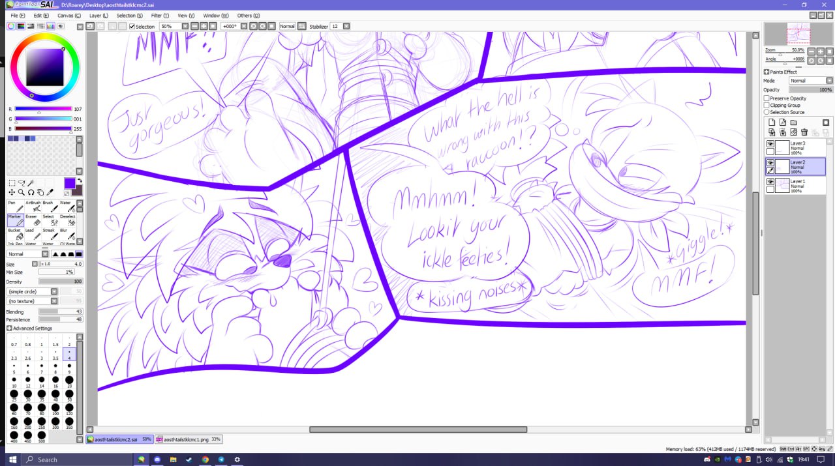Select the magnifier zoom tool
835x466 pixels.
(22, 192)
